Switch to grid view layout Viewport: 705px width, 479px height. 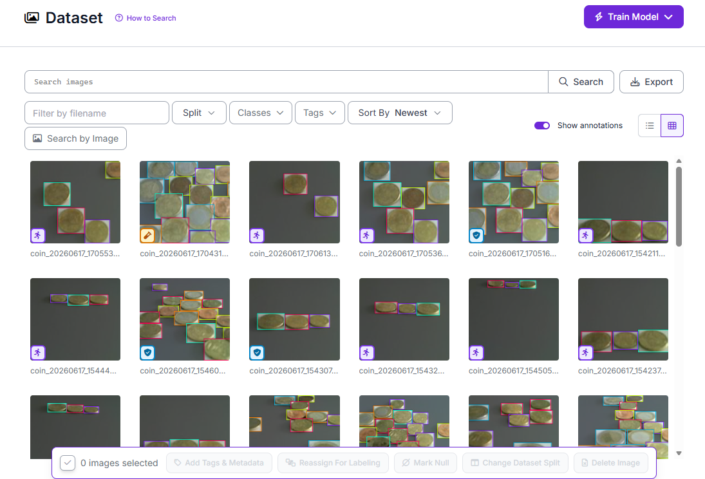coord(672,126)
